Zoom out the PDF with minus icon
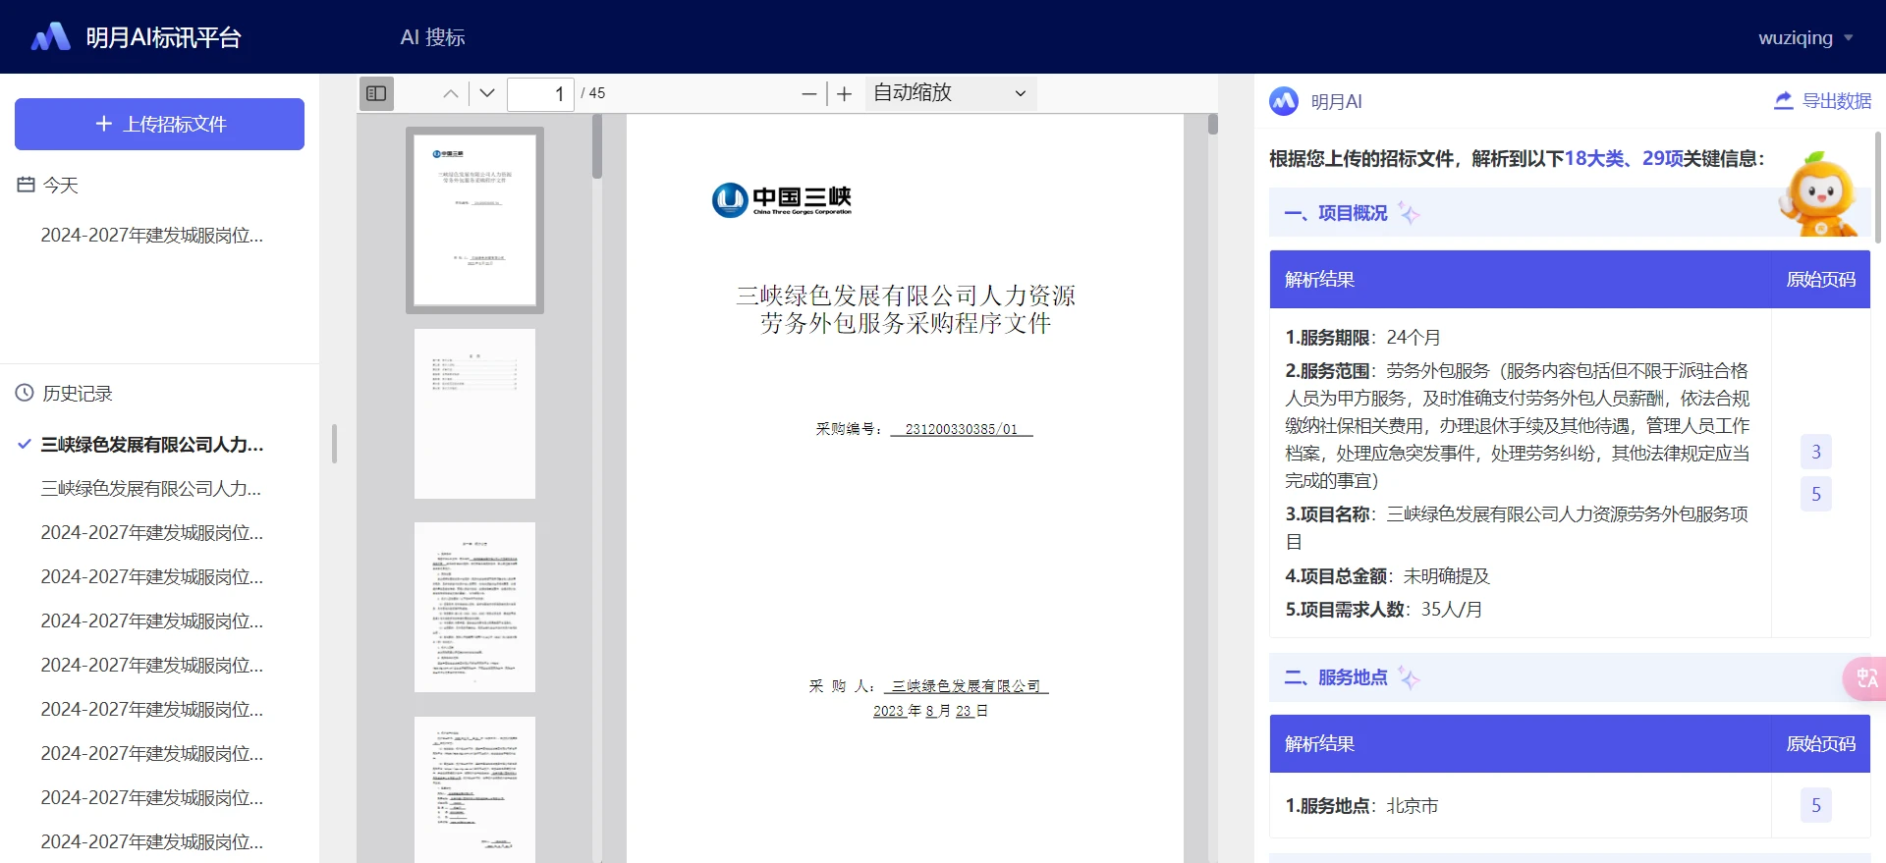The height and width of the screenshot is (863, 1886). [809, 93]
